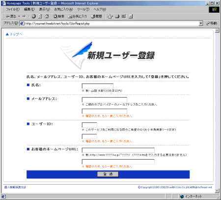Viewport: 221px width, 200px height.
Task: Open the History (履歴) toolbar button
Action: point(96,16)
